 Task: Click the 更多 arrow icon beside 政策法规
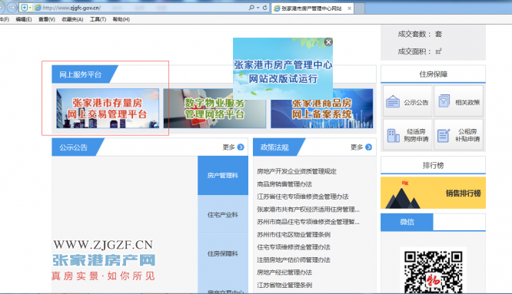coord(369,147)
